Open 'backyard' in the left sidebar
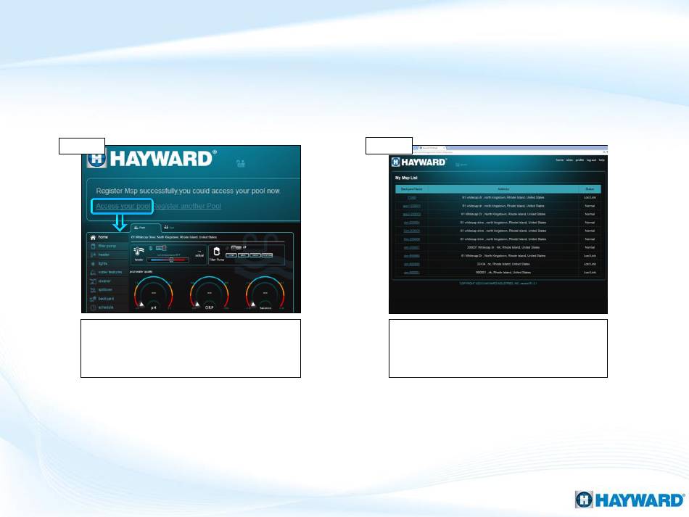This screenshot has height=517, width=689. [x=106, y=299]
